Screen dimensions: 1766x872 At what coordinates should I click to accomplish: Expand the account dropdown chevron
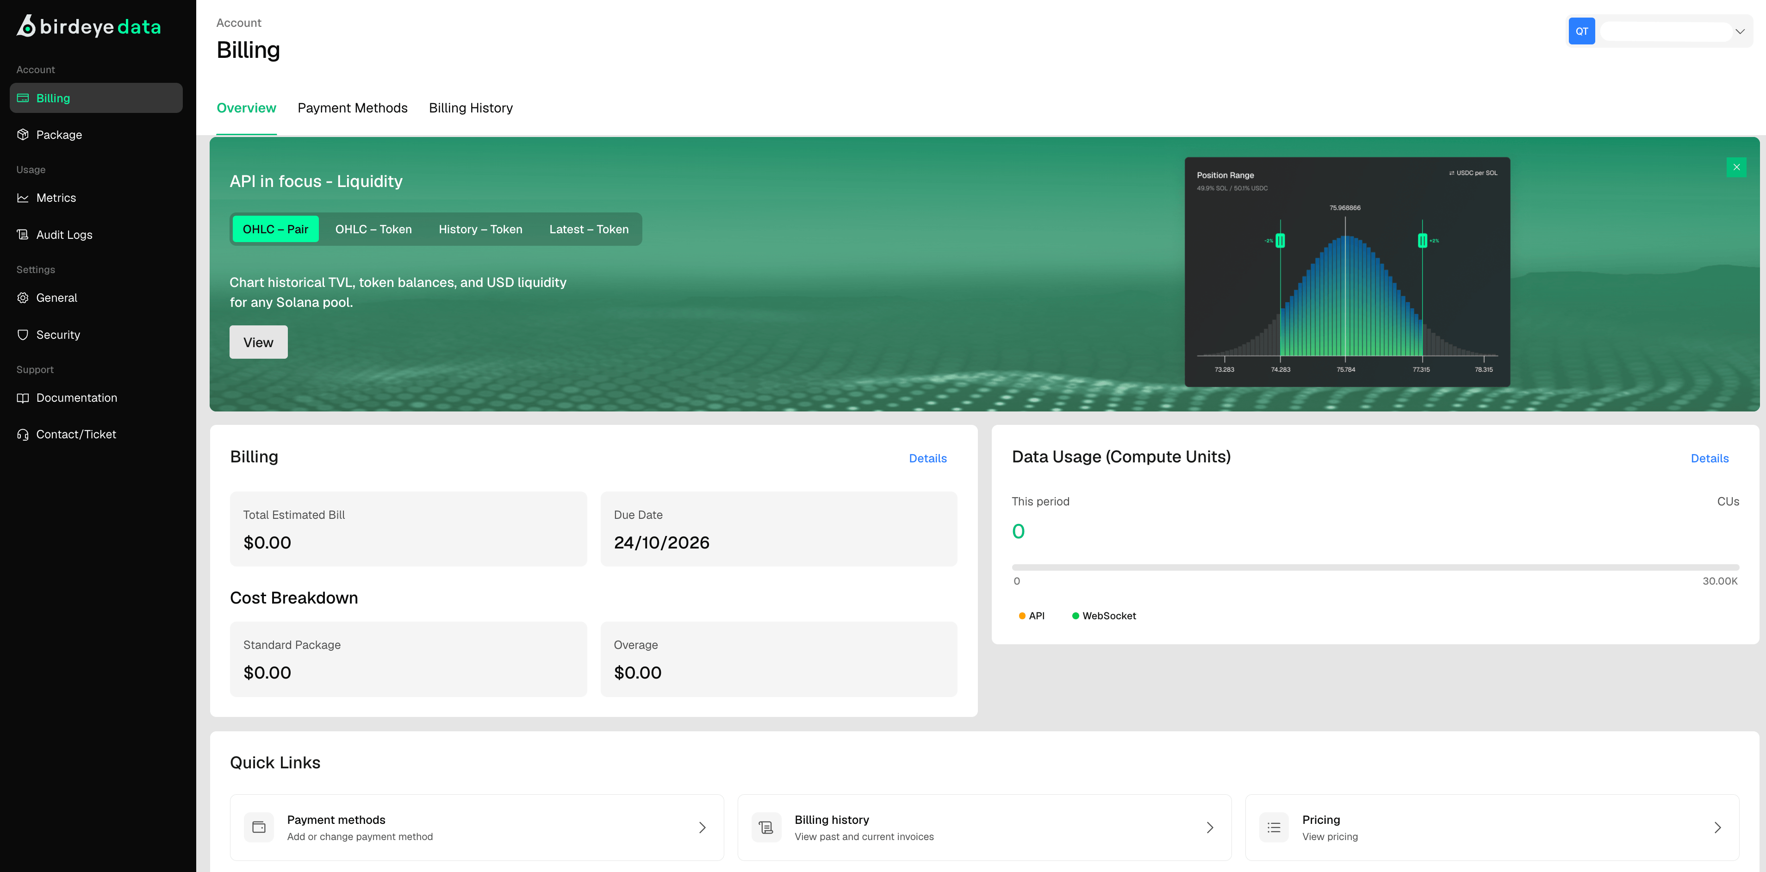(1740, 31)
